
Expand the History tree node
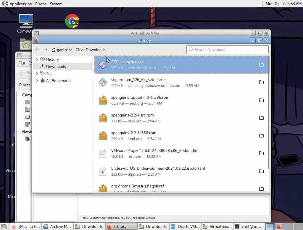point(37,59)
